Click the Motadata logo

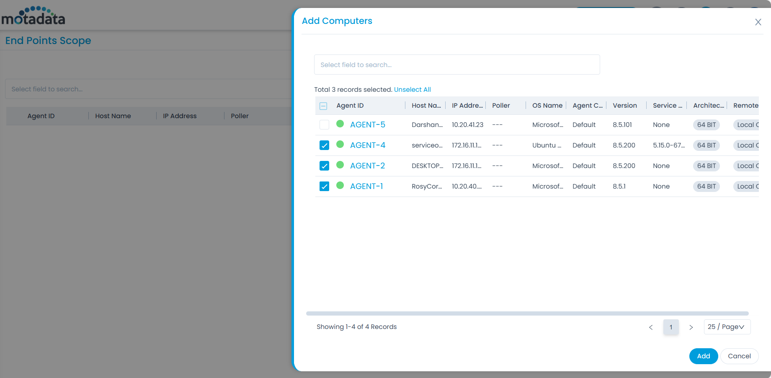(x=34, y=16)
